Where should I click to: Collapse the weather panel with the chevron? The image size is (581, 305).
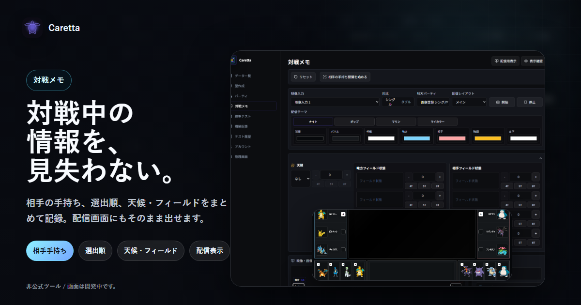pyautogui.click(x=540, y=158)
